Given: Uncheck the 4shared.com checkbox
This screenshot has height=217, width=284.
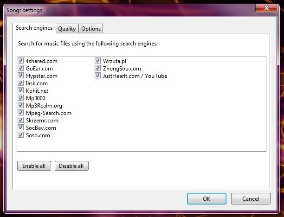Looking at the screenshot, I should point(20,61).
